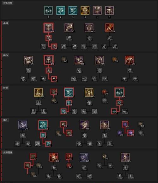Toggle the selected Hammer of the Ancients skill

click(49, 60)
